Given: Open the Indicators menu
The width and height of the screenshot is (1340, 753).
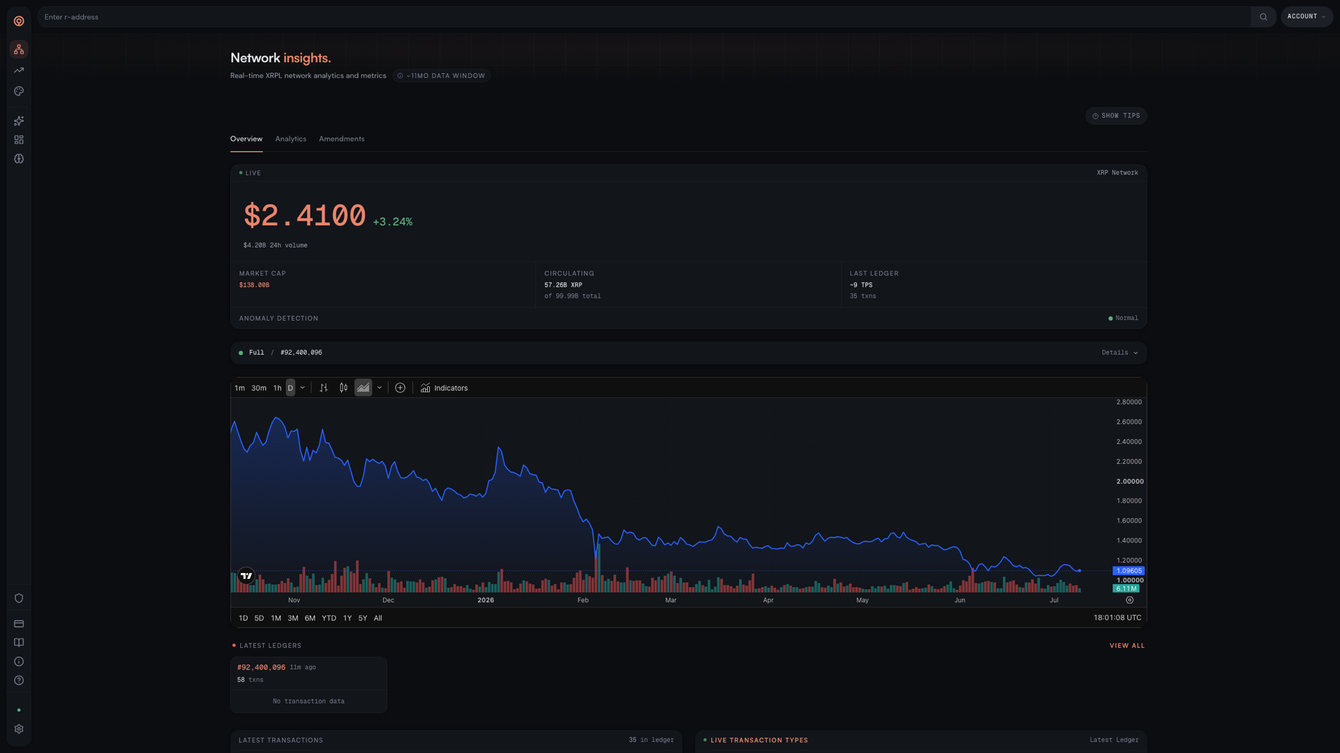Looking at the screenshot, I should click(x=444, y=388).
